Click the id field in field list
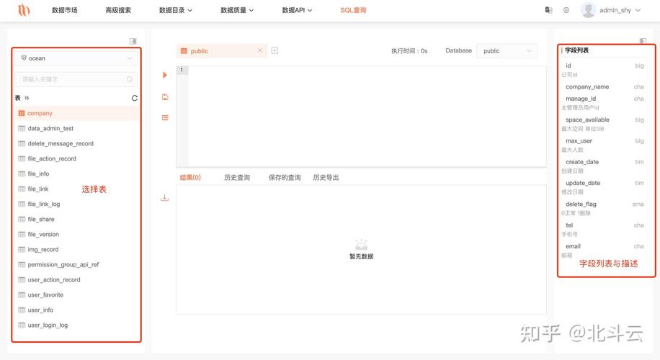The width and height of the screenshot is (660, 360). [568, 66]
